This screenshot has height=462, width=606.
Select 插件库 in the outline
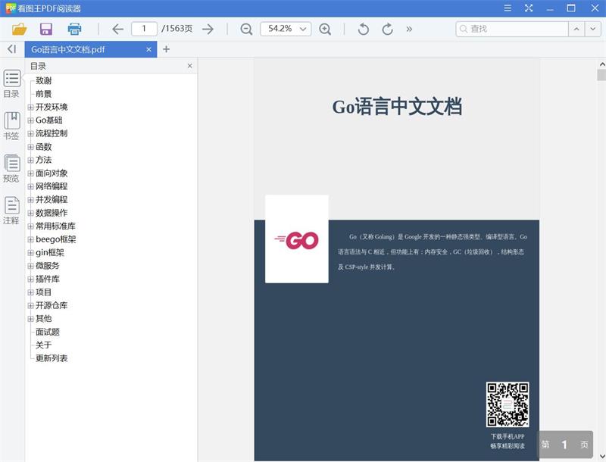(48, 279)
